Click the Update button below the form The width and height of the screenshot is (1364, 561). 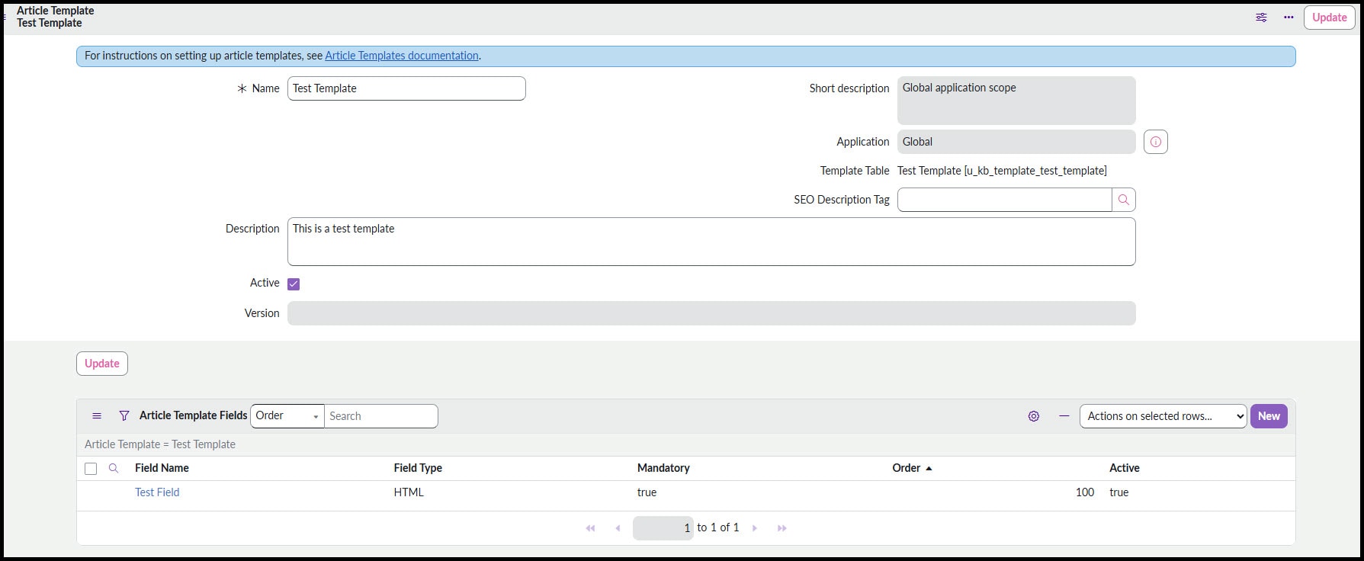coord(102,364)
